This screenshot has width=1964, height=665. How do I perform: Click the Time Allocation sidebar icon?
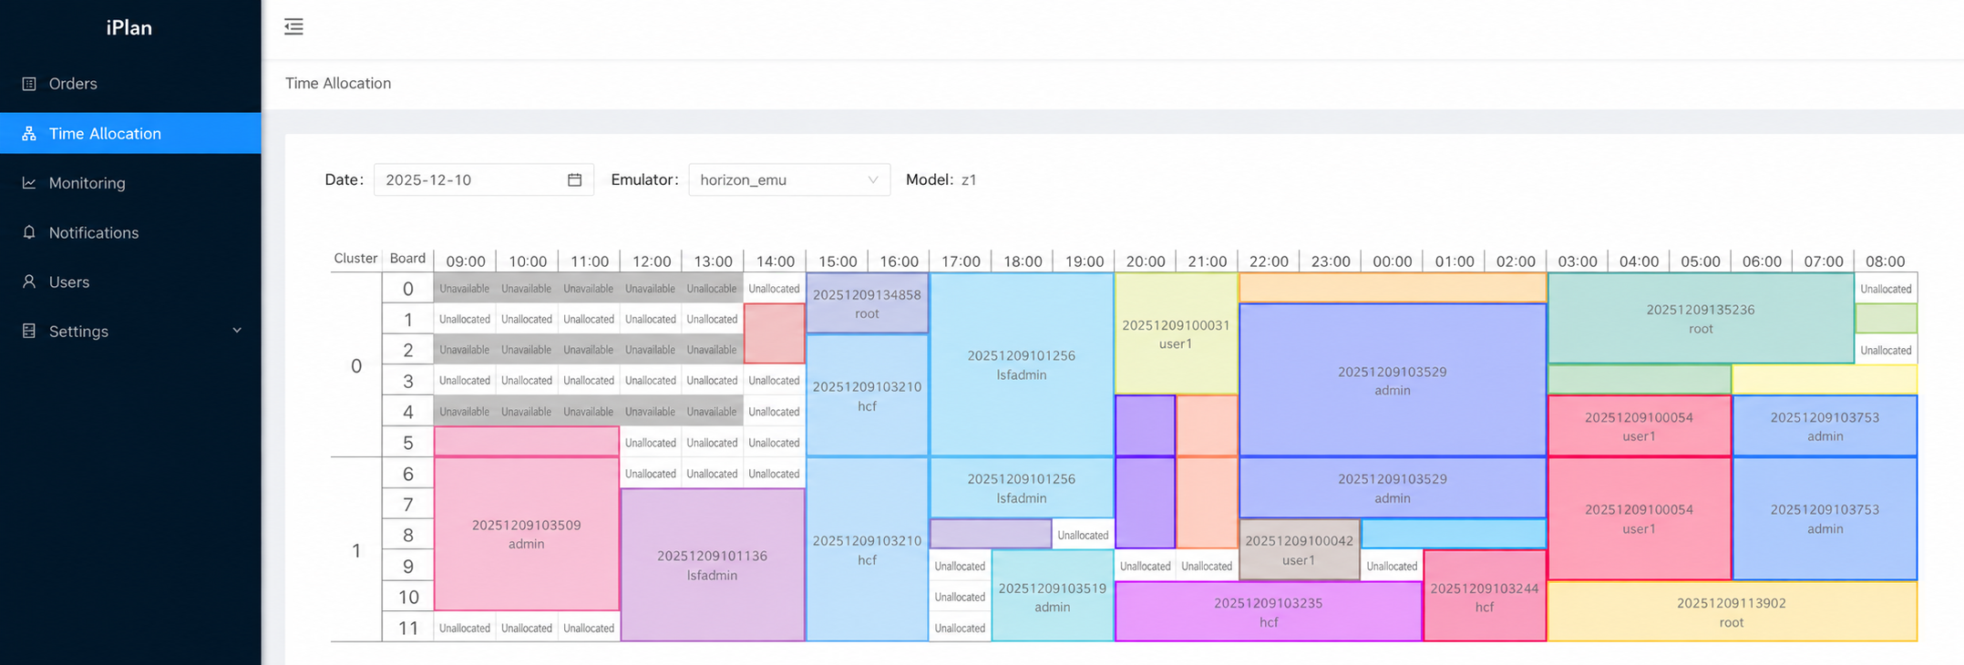29,133
